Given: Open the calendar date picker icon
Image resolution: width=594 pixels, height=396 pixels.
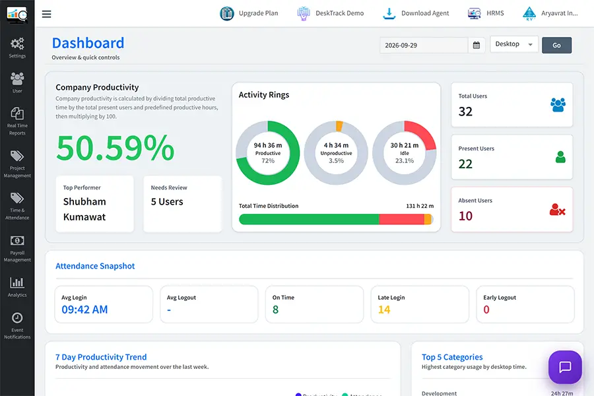Looking at the screenshot, I should [x=476, y=45].
